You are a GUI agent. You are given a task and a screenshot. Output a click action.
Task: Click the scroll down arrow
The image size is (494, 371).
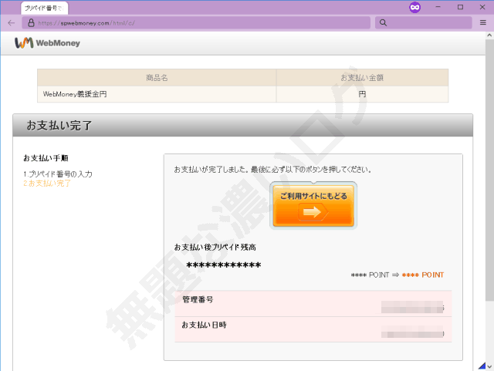pyautogui.click(x=489, y=366)
